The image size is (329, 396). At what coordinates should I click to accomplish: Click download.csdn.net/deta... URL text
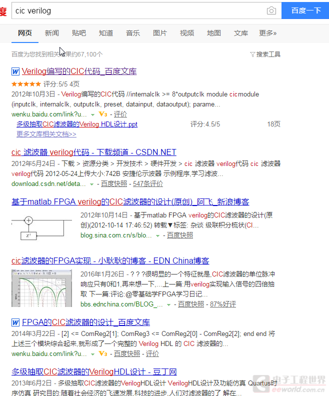tap(48, 184)
